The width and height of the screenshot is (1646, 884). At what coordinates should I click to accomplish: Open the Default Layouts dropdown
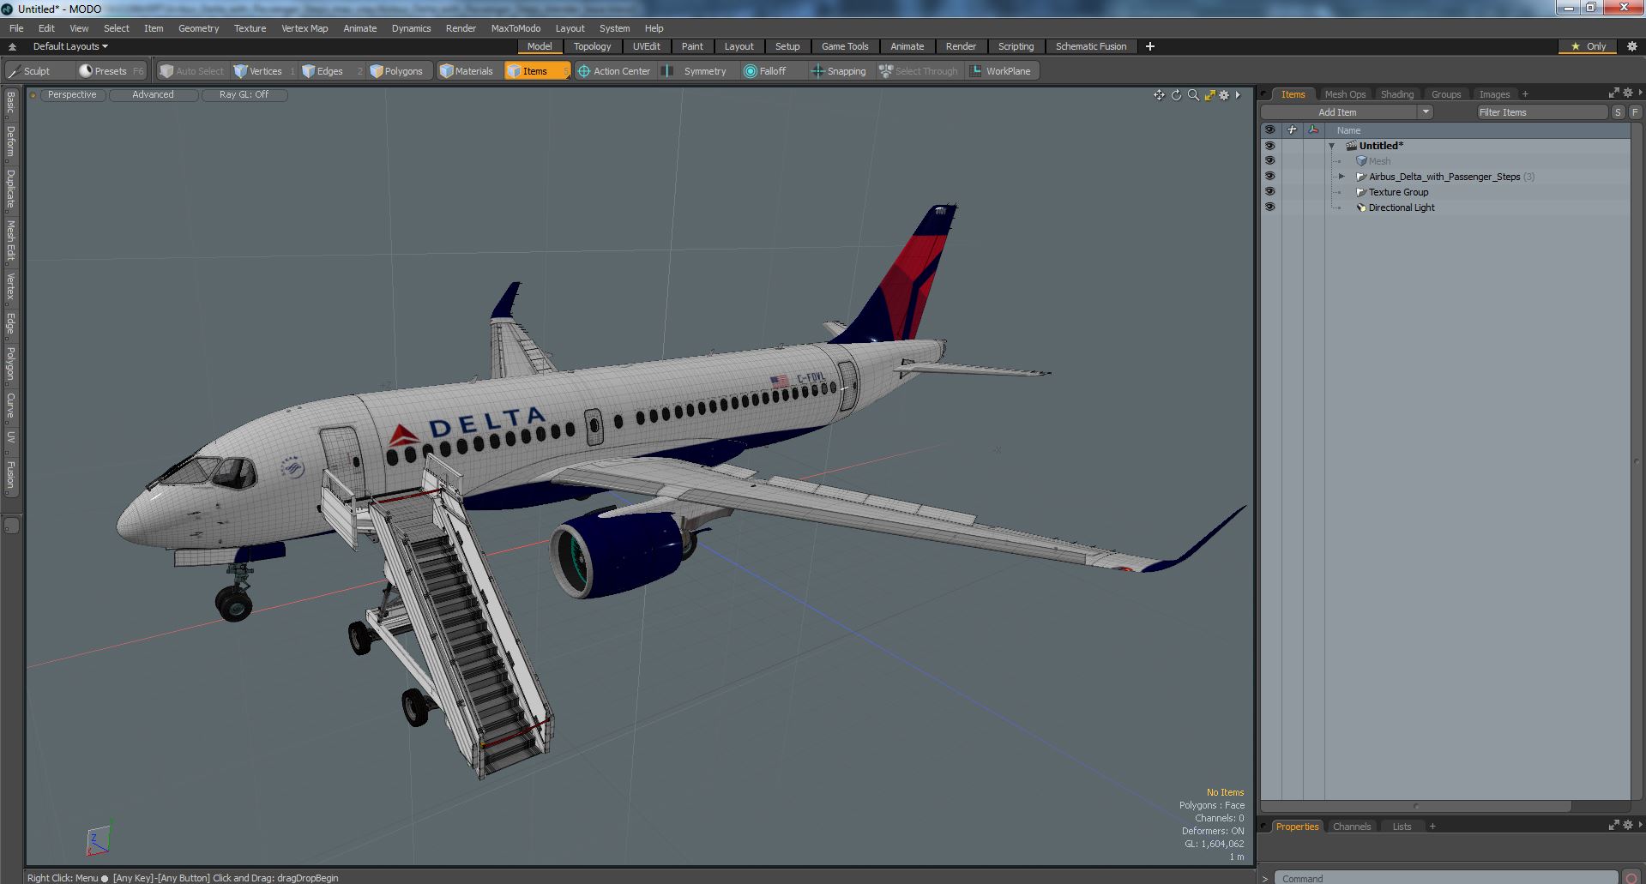click(70, 46)
